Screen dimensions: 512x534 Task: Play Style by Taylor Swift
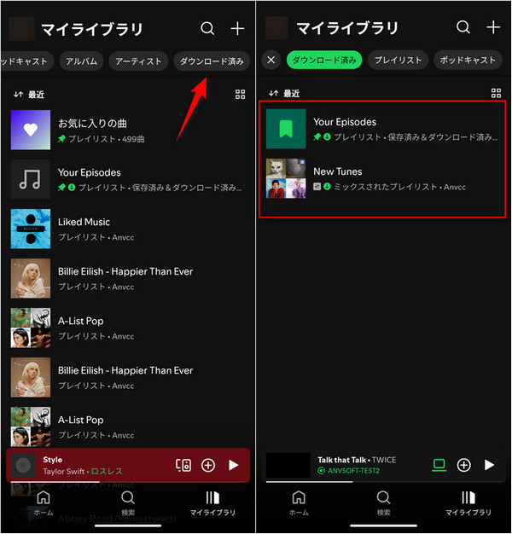233,465
